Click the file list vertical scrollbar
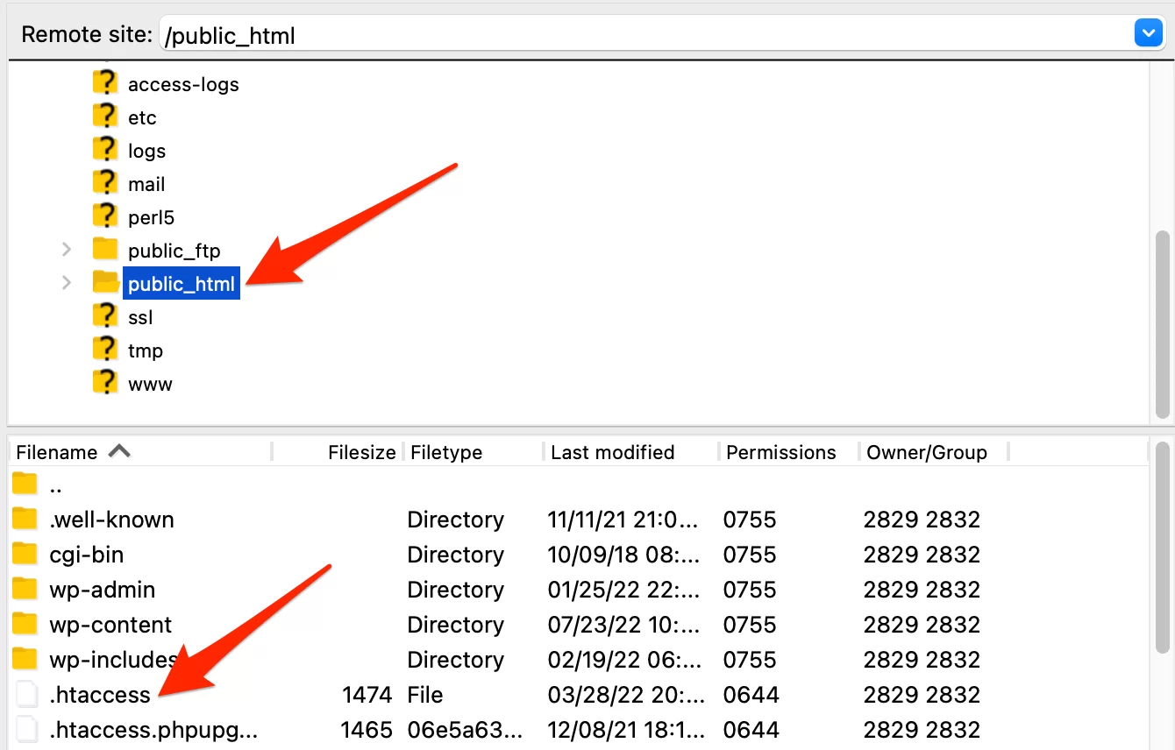This screenshot has height=750, width=1175. click(x=1162, y=548)
